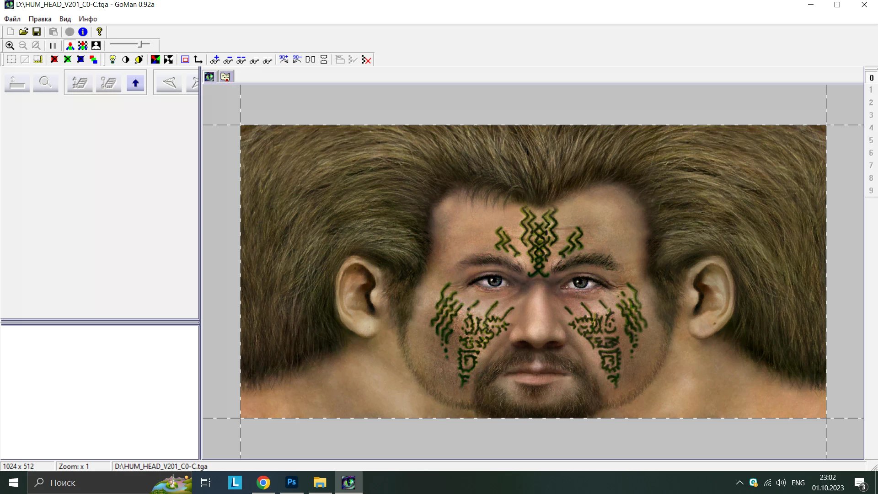Save the texture with the floppy disk icon

click(x=37, y=32)
